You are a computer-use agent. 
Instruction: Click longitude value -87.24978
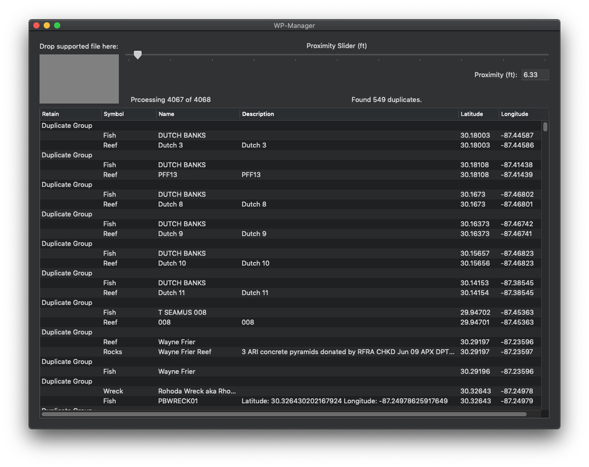click(517, 391)
